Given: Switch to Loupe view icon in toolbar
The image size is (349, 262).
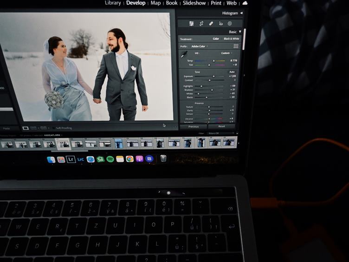Looking at the screenshot, I should pyautogui.click(x=26, y=128).
